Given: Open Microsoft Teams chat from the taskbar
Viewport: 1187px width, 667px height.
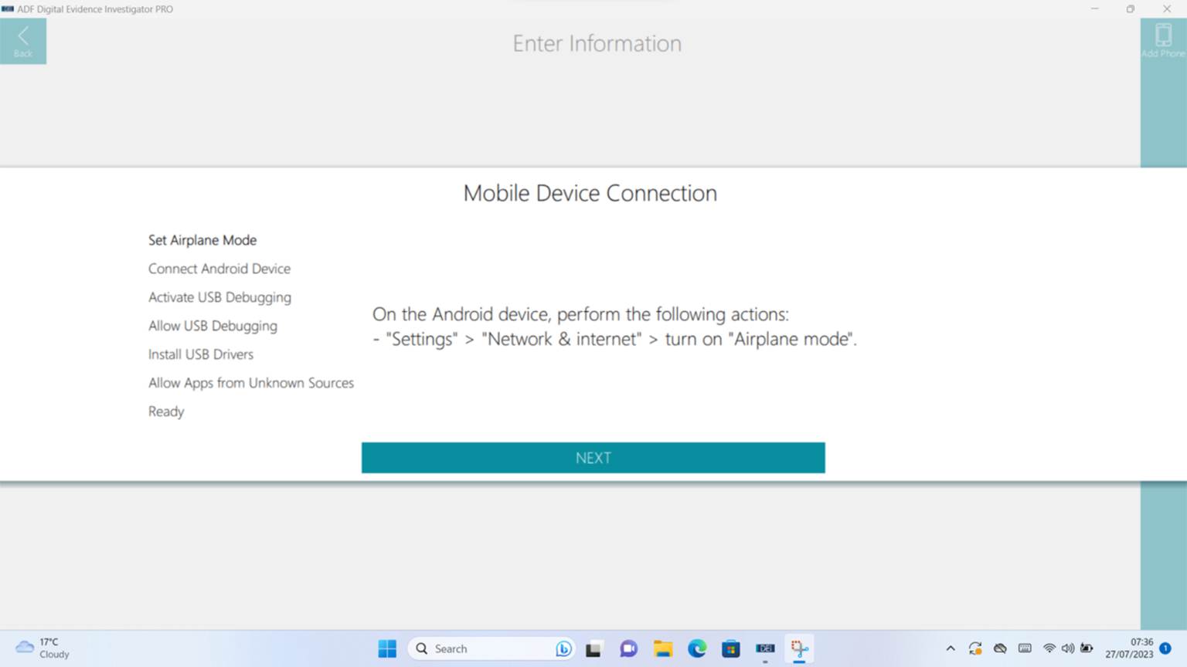Looking at the screenshot, I should point(628,648).
